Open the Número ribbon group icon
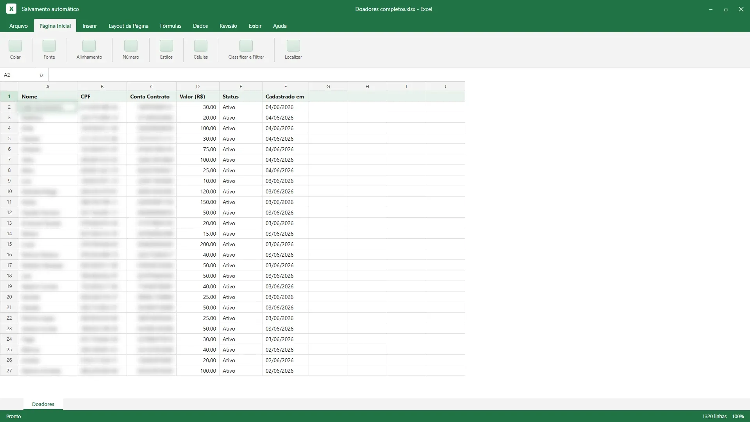 [131, 46]
